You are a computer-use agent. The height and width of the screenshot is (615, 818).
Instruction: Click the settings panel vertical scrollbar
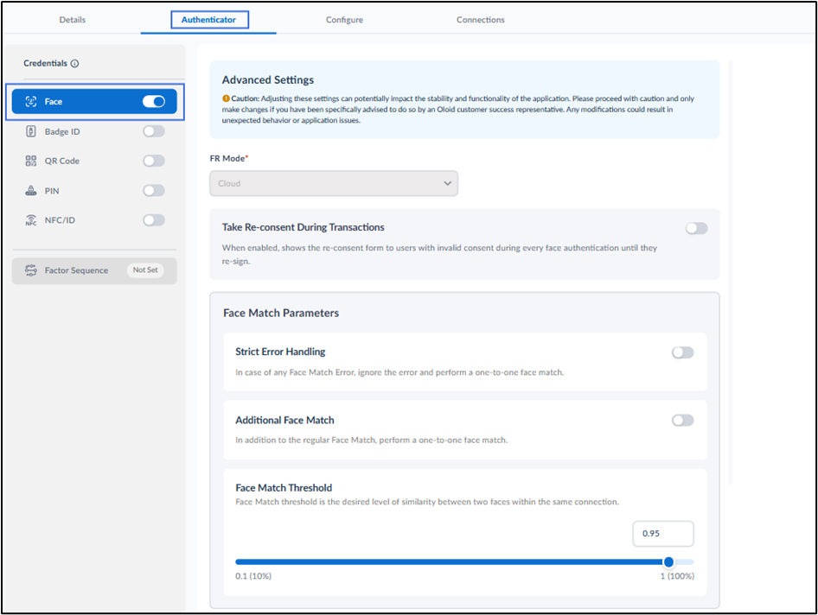pos(731,272)
